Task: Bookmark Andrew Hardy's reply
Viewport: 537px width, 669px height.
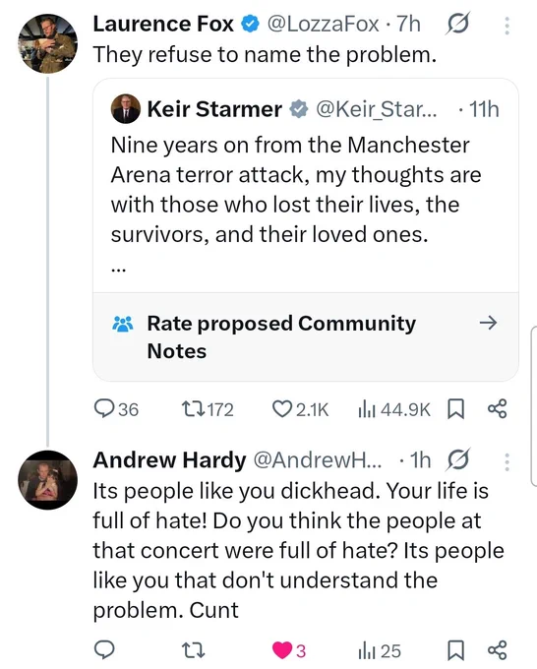Action: point(455,650)
